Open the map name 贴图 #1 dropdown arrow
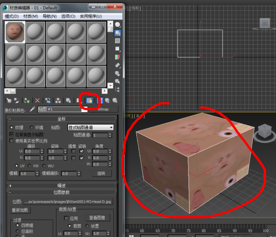The height and width of the screenshot is (237, 276). pyautogui.click(x=84, y=110)
